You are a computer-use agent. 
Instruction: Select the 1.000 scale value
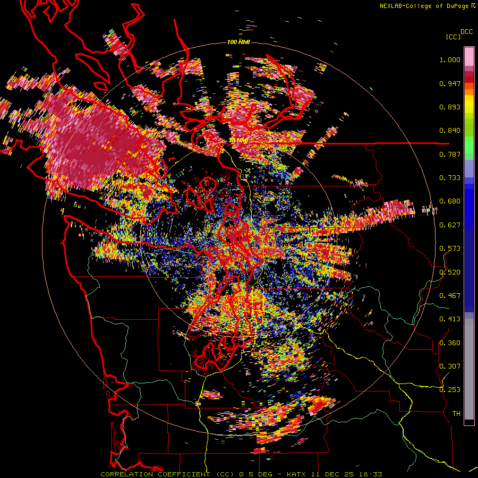(450, 59)
